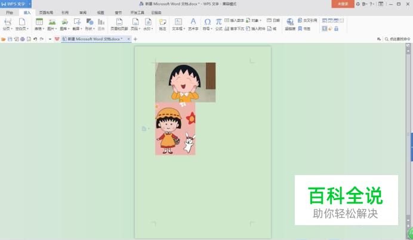Click the 艺术字 WordArt icon
Screen dimensions: 413x240
pyautogui.click(x=193, y=22)
